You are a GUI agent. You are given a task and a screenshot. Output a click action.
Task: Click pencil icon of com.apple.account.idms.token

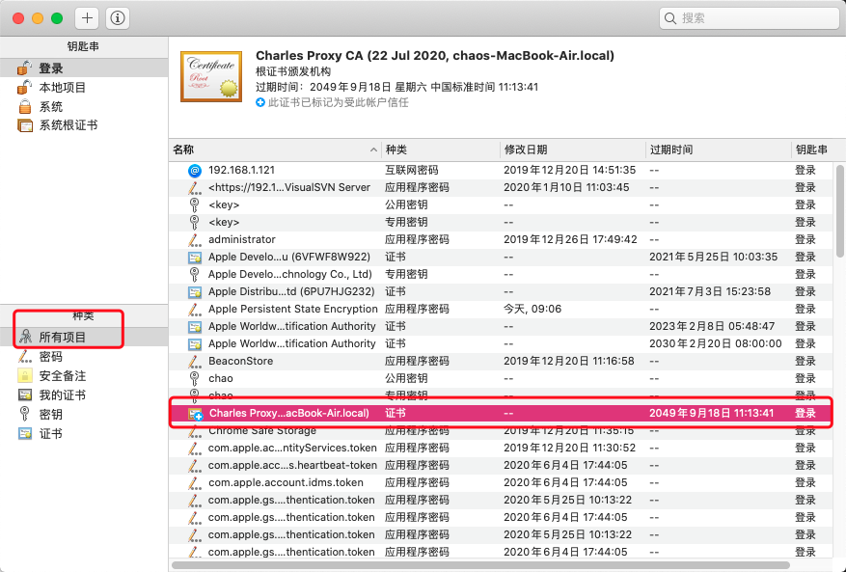pos(194,483)
